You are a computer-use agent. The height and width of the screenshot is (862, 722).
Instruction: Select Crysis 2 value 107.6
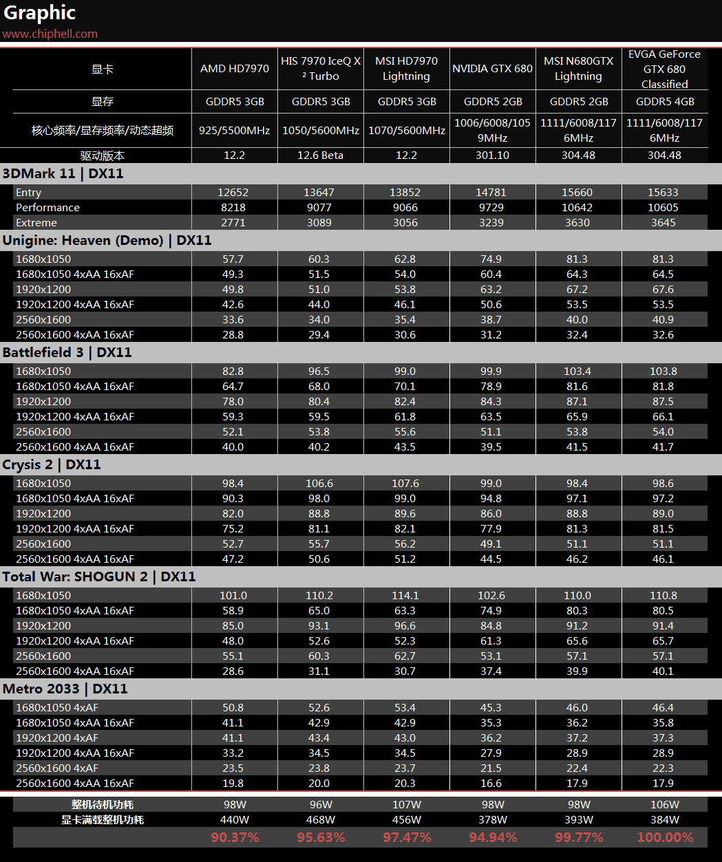[x=405, y=484]
